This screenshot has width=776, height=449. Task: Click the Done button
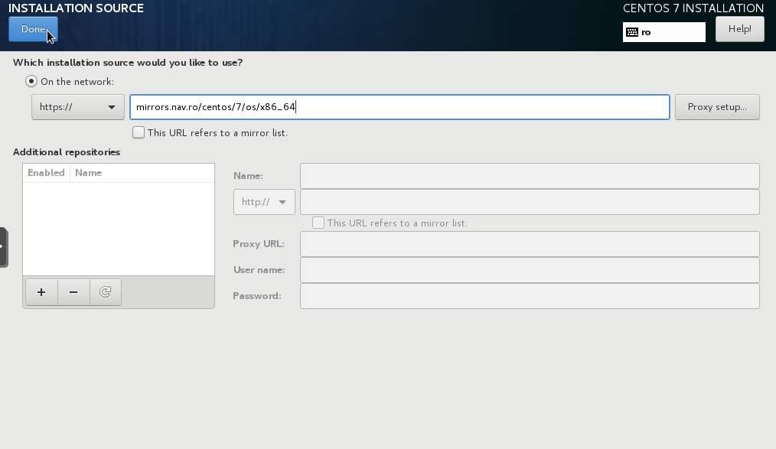point(33,29)
